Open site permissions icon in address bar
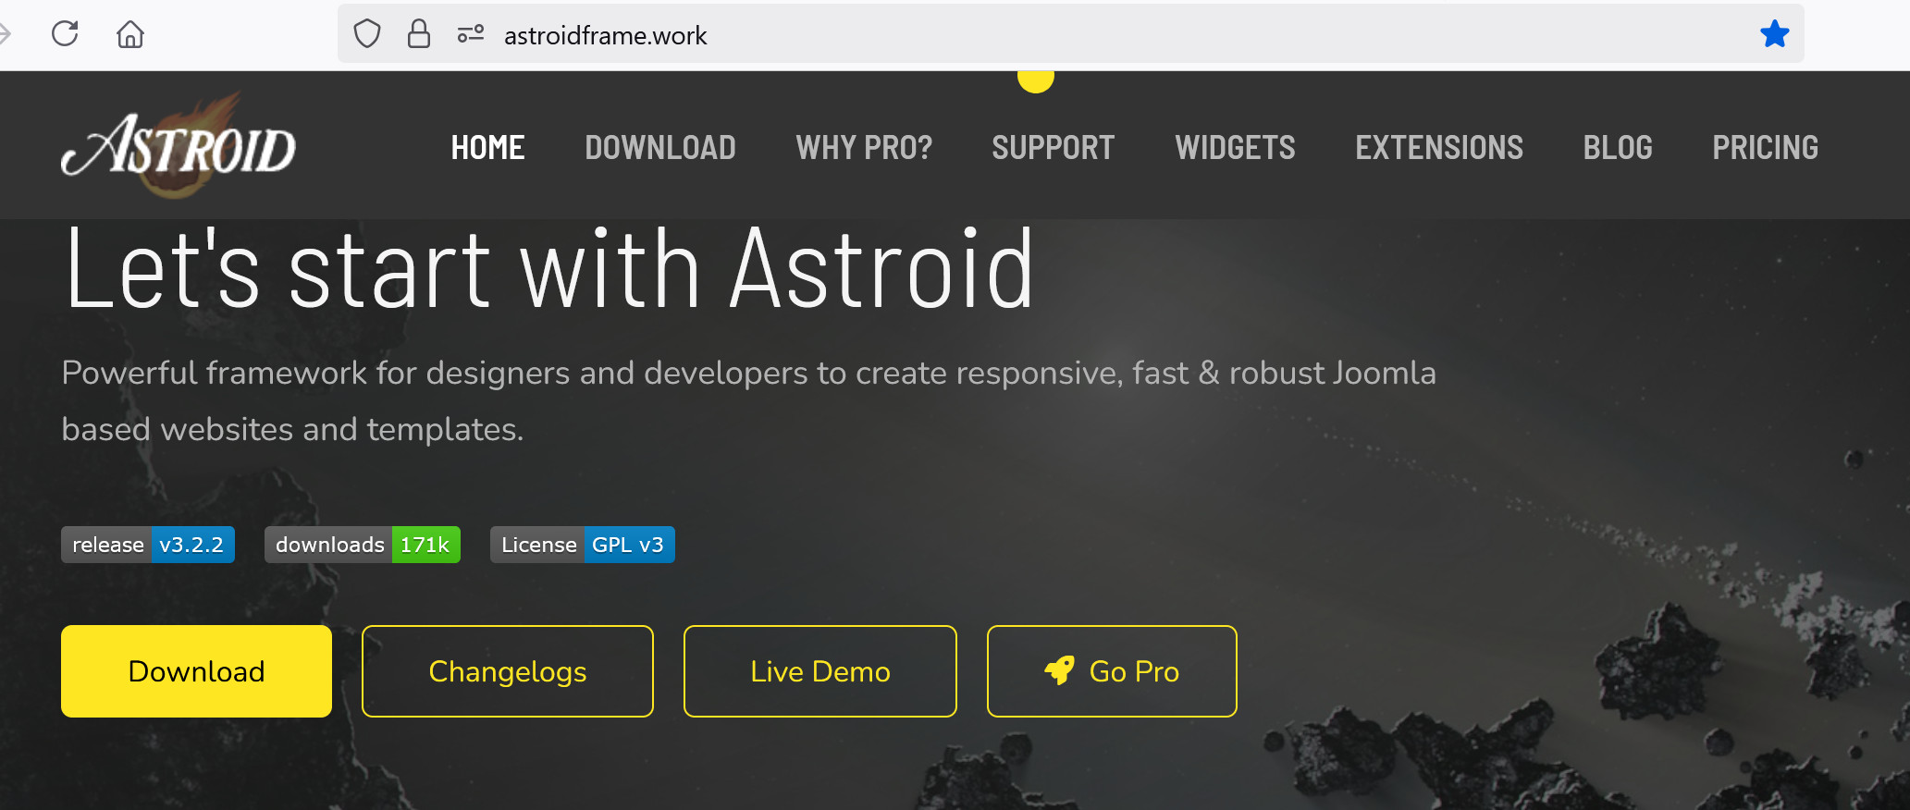 [x=471, y=34]
